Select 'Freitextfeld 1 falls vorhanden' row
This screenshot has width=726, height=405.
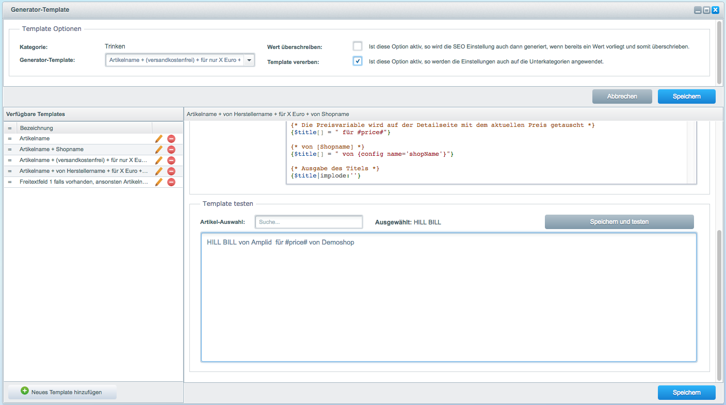click(x=93, y=182)
